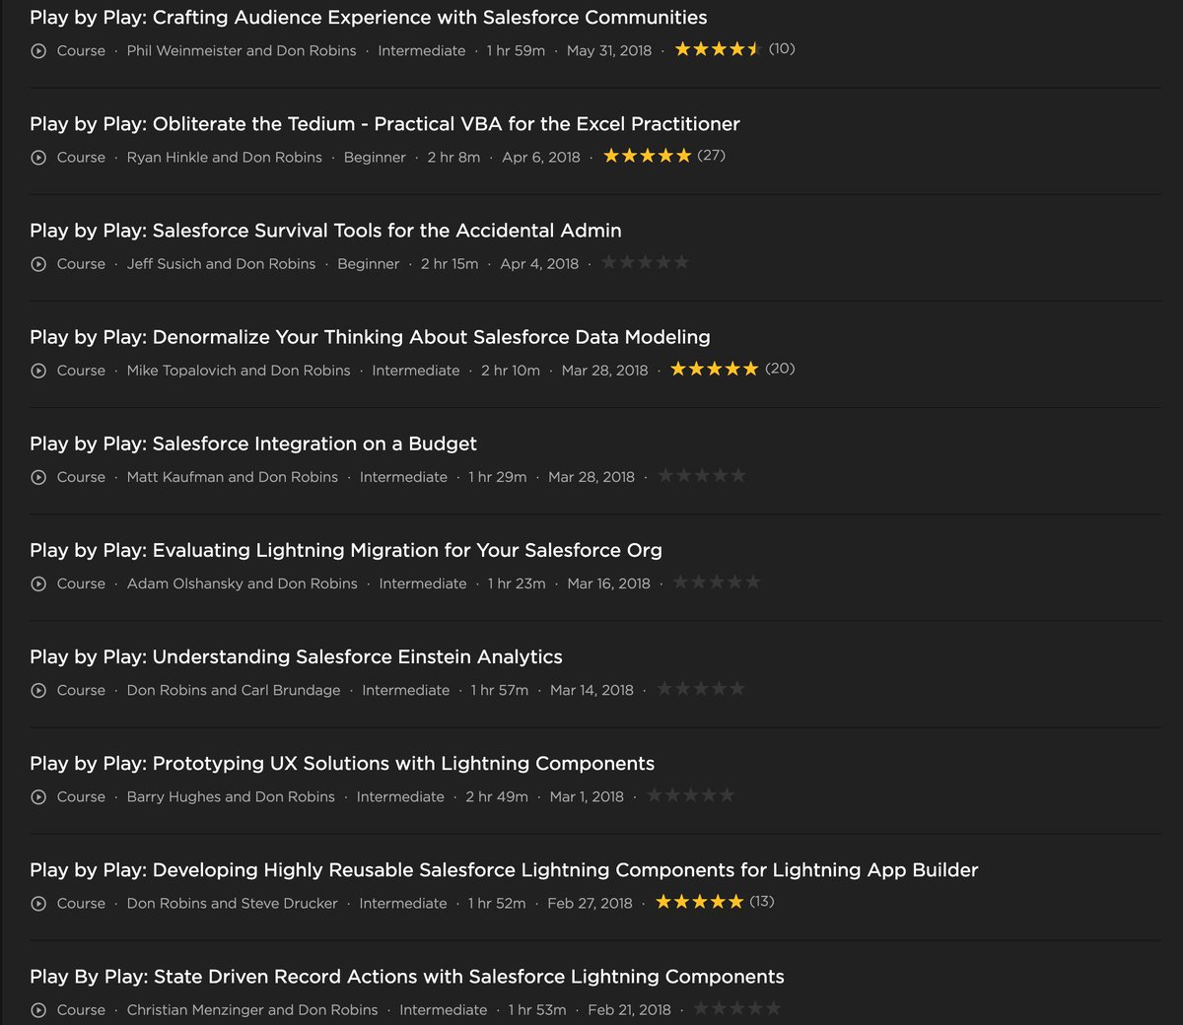Open Understanding Salesforce Einstein Analytics course

296,656
